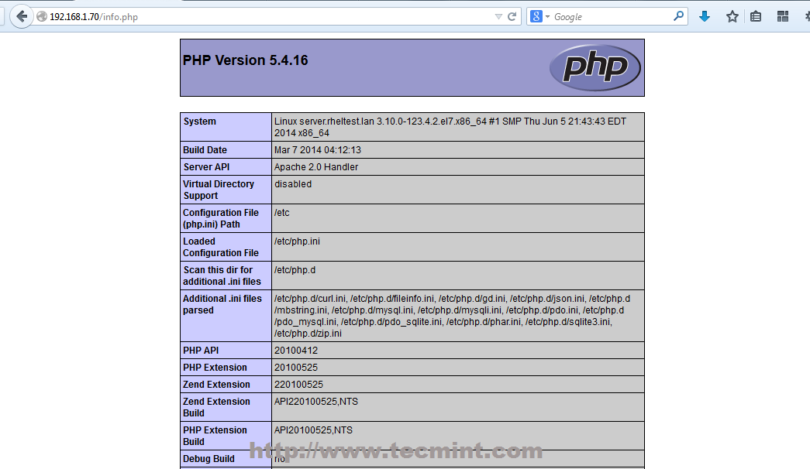This screenshot has width=810, height=469.
Task: Click inside the address bar showing 192.168.1.70/info.php
Action: (x=233, y=15)
